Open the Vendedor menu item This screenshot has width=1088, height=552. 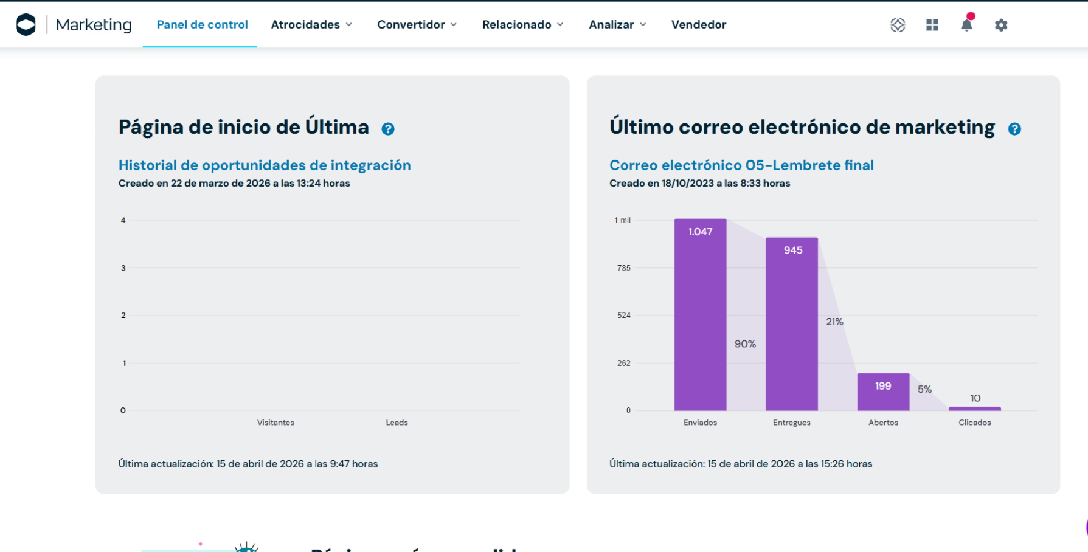(x=699, y=25)
